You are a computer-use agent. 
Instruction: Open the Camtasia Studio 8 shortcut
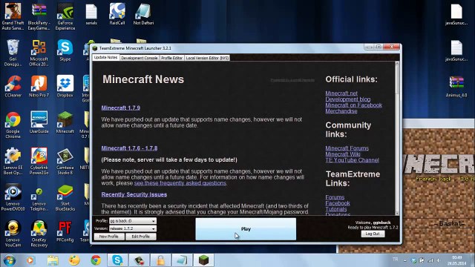(65, 161)
